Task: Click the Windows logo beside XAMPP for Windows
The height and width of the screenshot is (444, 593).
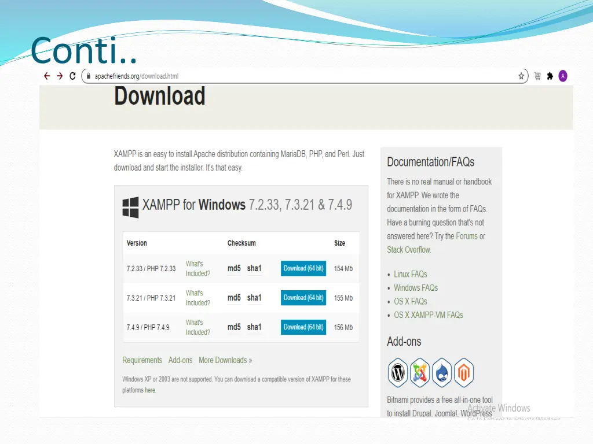Action: click(x=130, y=208)
